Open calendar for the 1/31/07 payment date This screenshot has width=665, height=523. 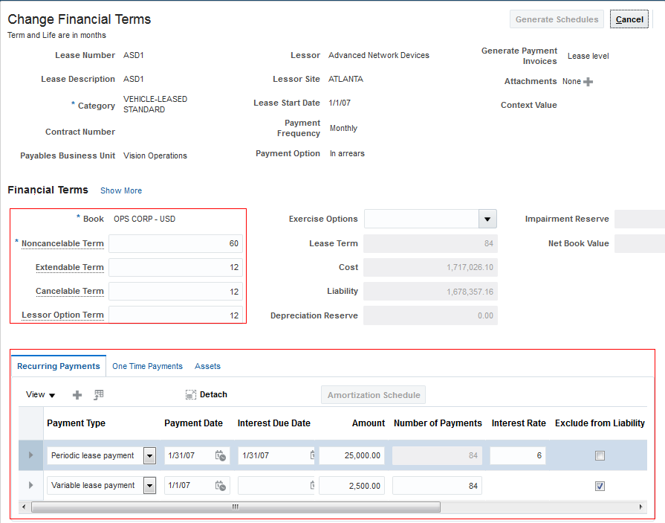[221, 456]
